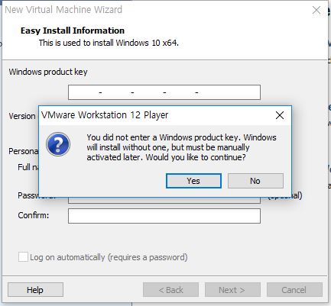Go to previous step with Back button

(x=170, y=290)
